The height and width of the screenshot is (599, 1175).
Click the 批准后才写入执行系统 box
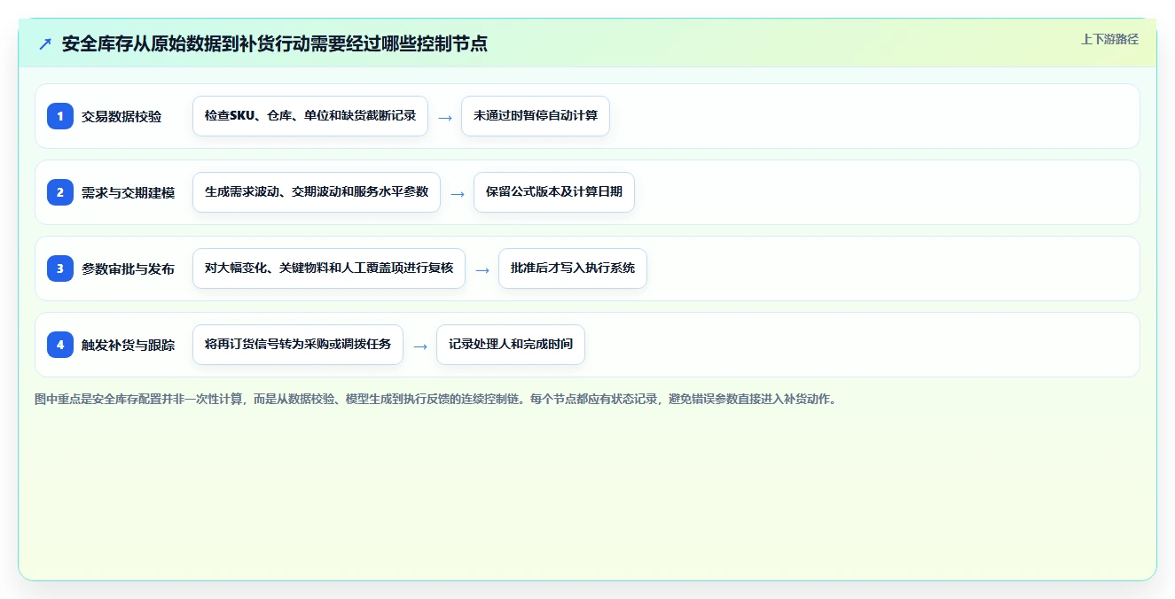[x=573, y=268]
